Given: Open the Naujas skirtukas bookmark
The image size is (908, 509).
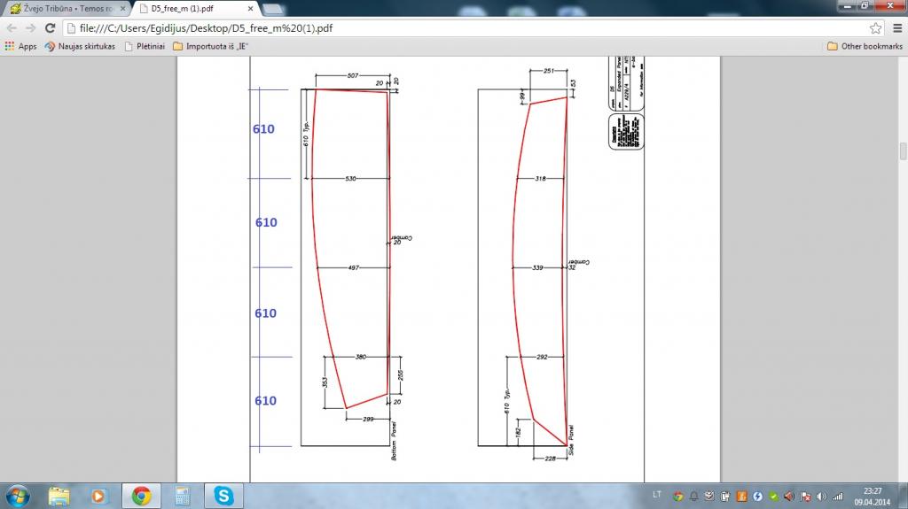Looking at the screenshot, I should coord(81,46).
